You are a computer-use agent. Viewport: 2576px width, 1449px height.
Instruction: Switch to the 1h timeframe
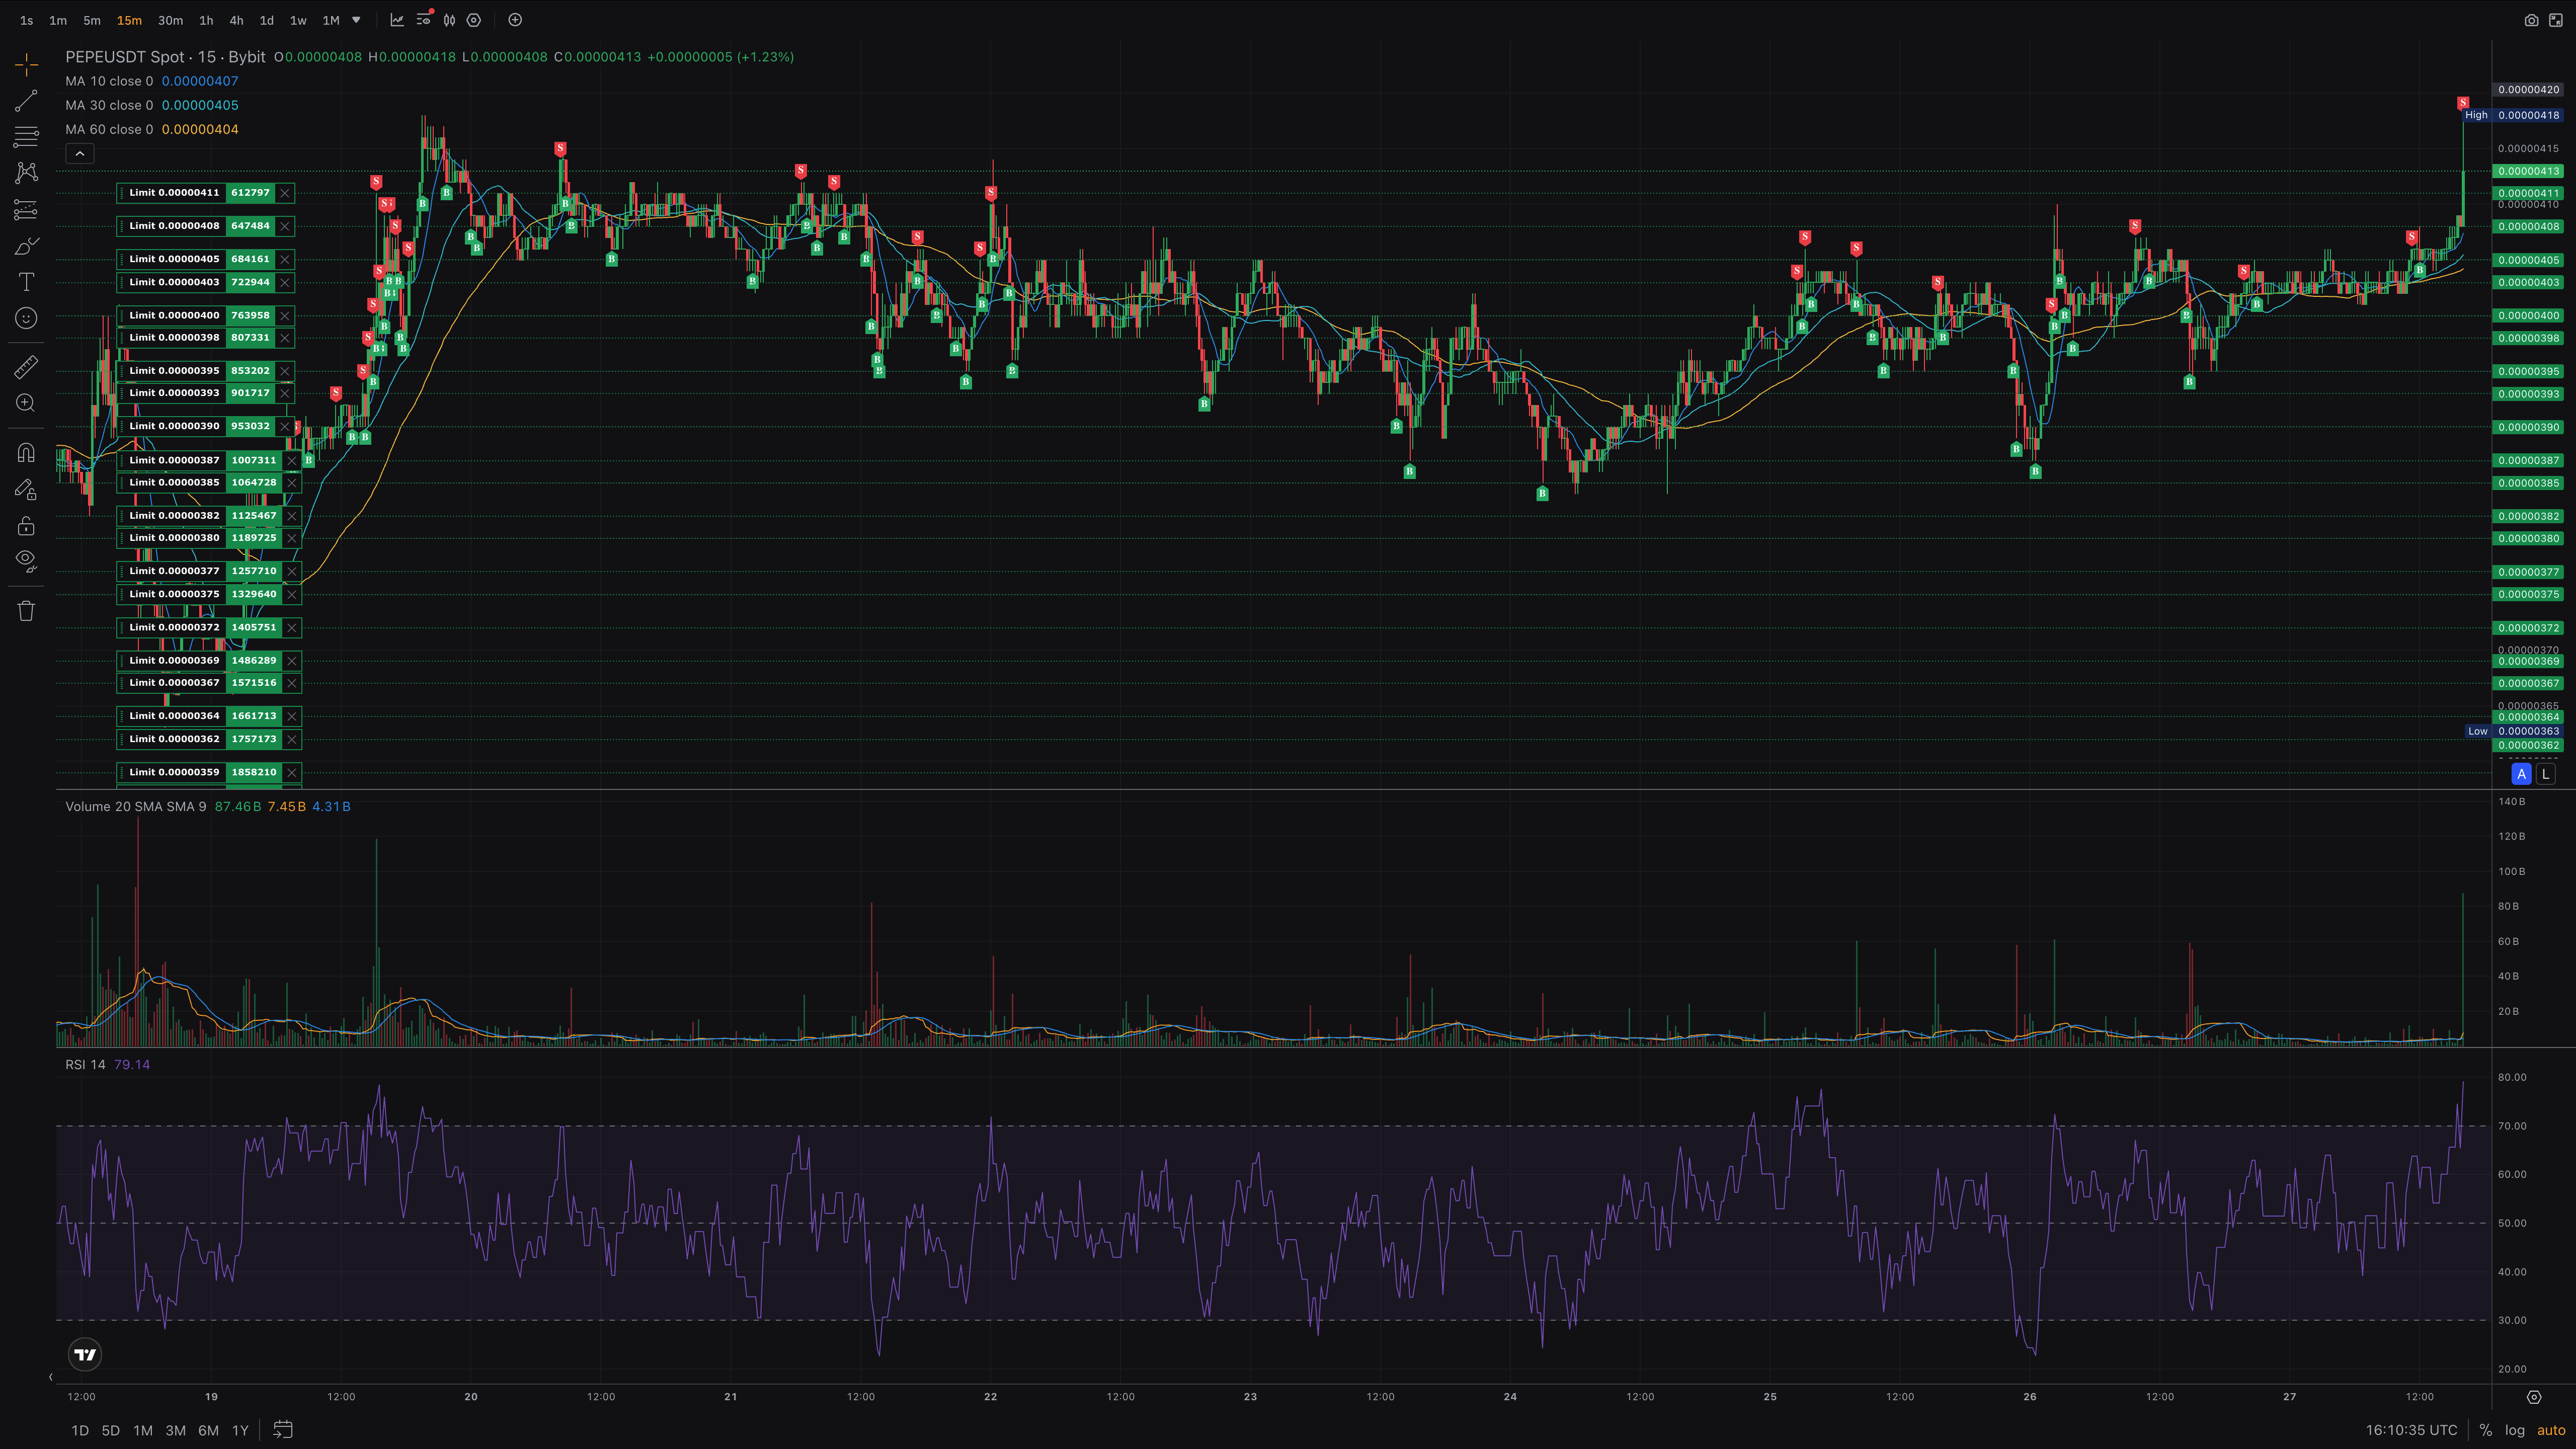(x=205, y=20)
